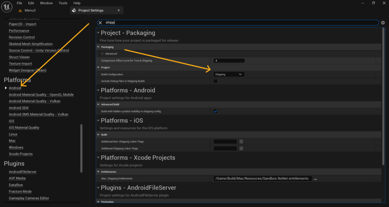Expand the Advanced subsection
Image resolution: width=389 pixels, height=207 pixels.
[102, 54]
